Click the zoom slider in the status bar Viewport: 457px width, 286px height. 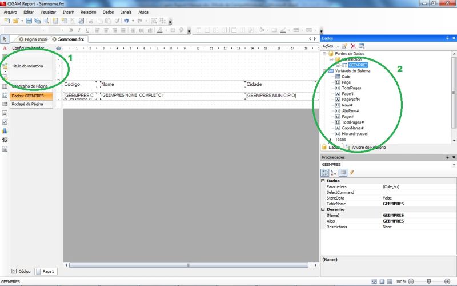point(429,281)
